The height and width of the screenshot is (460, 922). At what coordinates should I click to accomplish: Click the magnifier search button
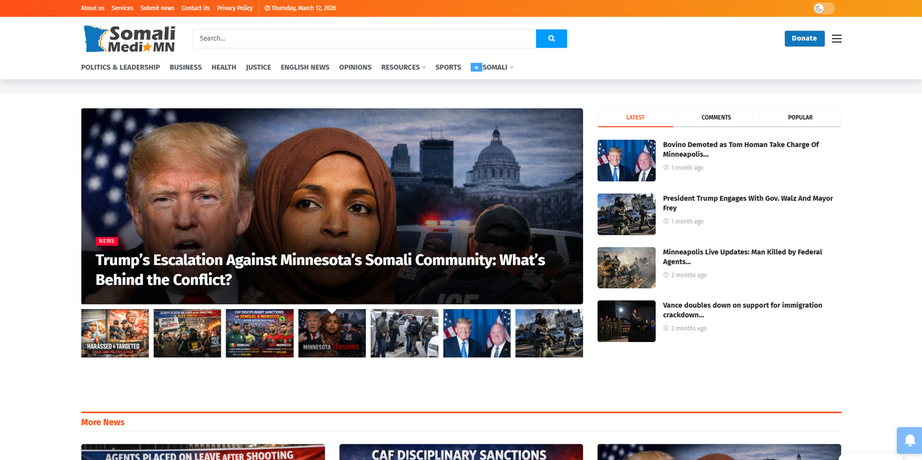[x=551, y=39]
